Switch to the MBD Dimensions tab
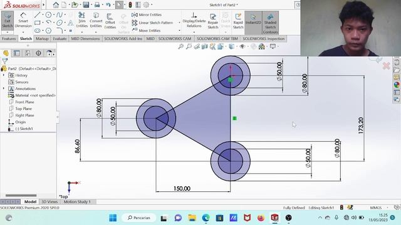Viewport: 401px width, 225px height. click(85, 39)
